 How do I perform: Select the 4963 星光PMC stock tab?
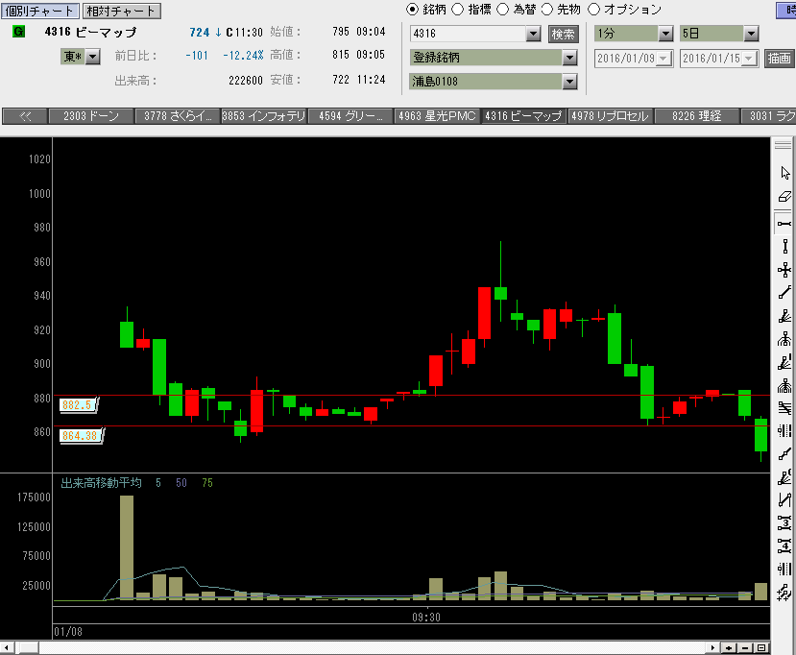437,116
